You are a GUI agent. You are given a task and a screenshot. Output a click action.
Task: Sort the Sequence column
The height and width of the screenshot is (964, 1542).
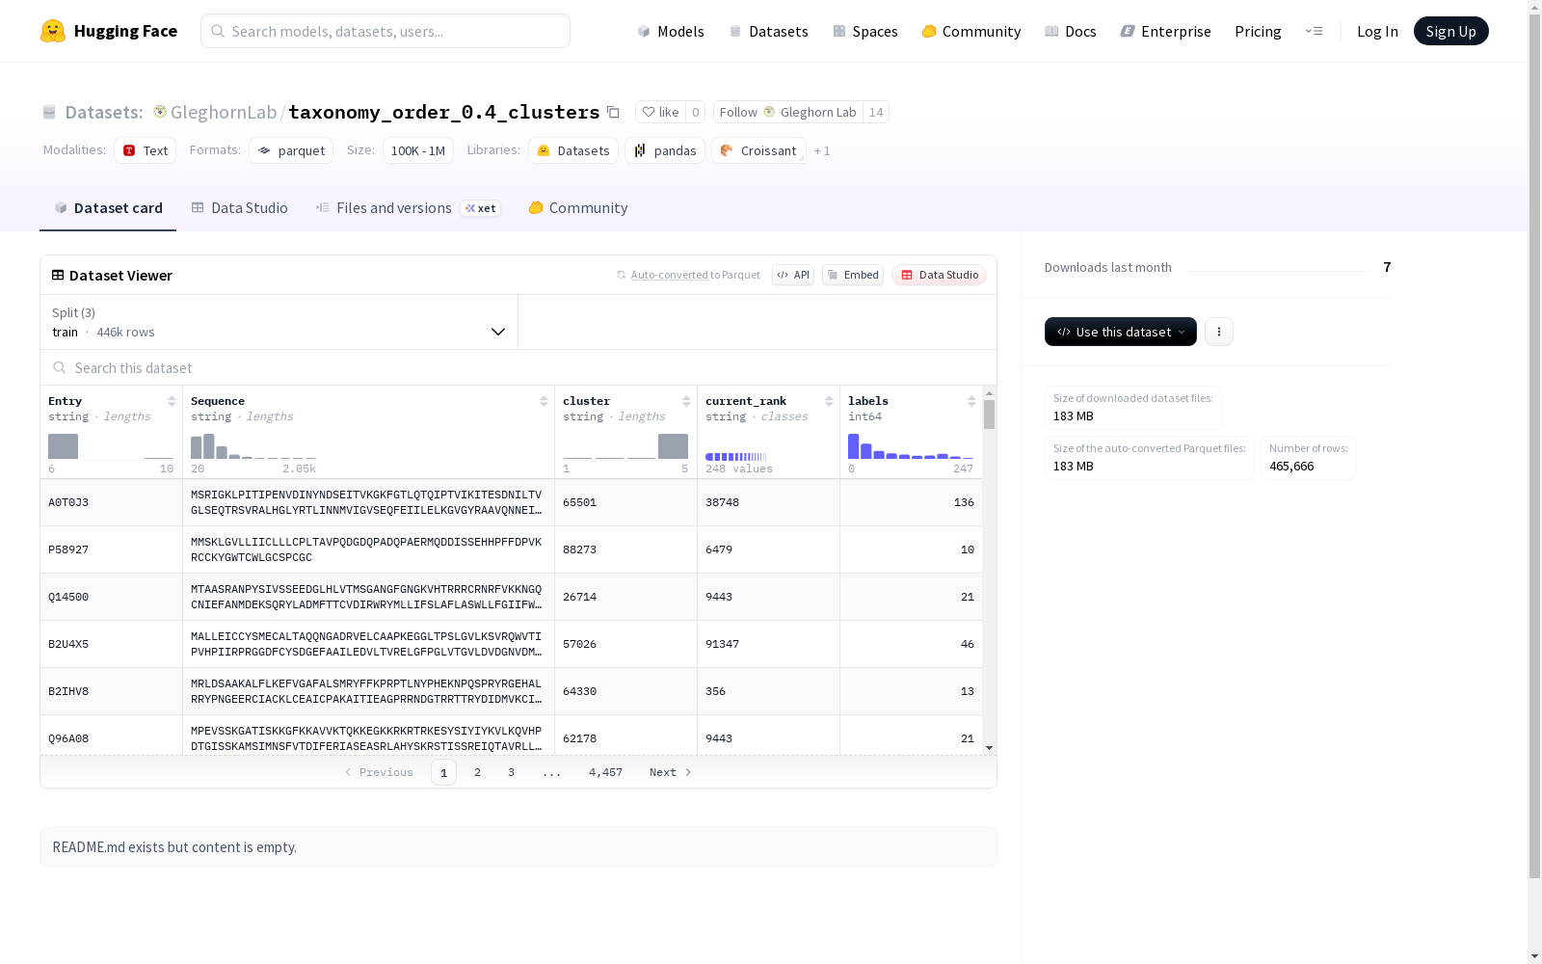(544, 401)
